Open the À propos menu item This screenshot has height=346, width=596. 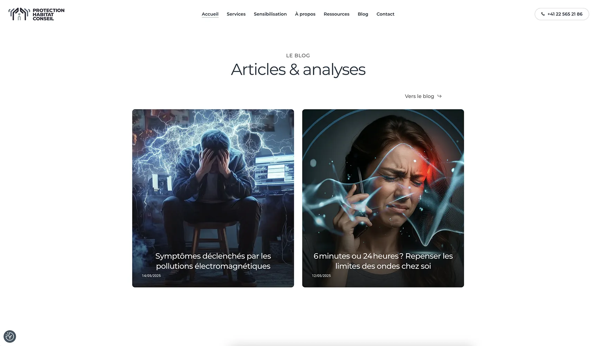point(305,14)
